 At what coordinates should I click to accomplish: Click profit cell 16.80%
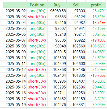[x=96, y=81]
